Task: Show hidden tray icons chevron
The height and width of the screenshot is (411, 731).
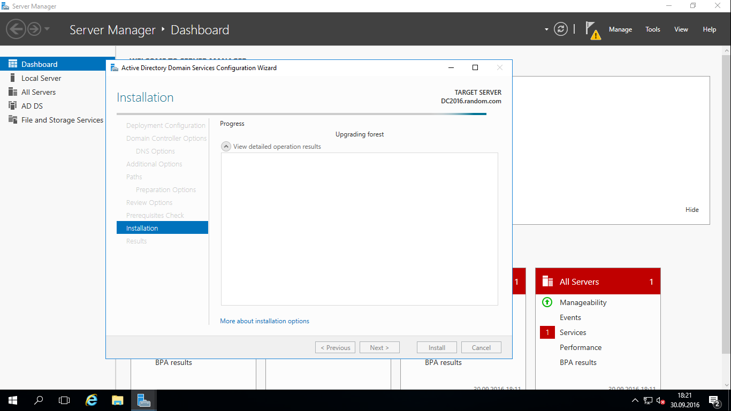Action: tap(635, 400)
